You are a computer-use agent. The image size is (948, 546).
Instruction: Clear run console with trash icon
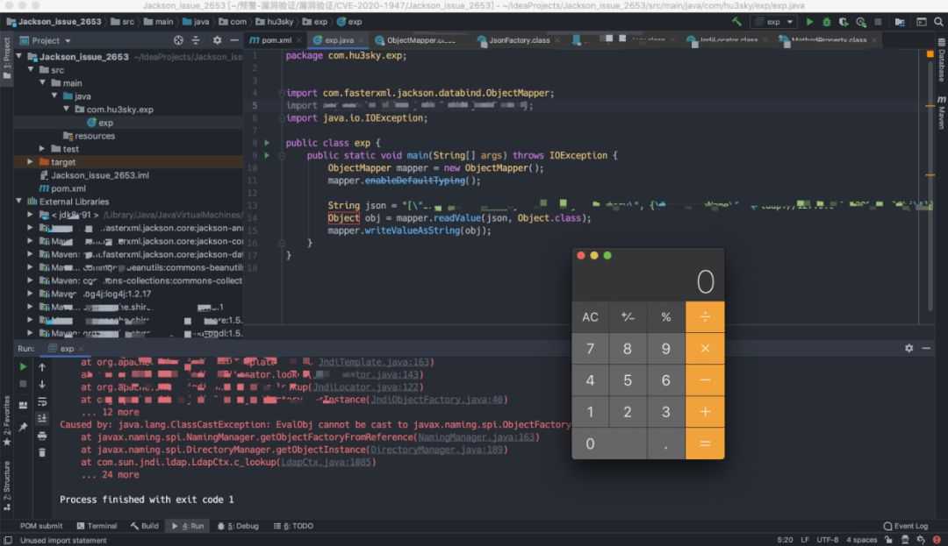(42, 452)
